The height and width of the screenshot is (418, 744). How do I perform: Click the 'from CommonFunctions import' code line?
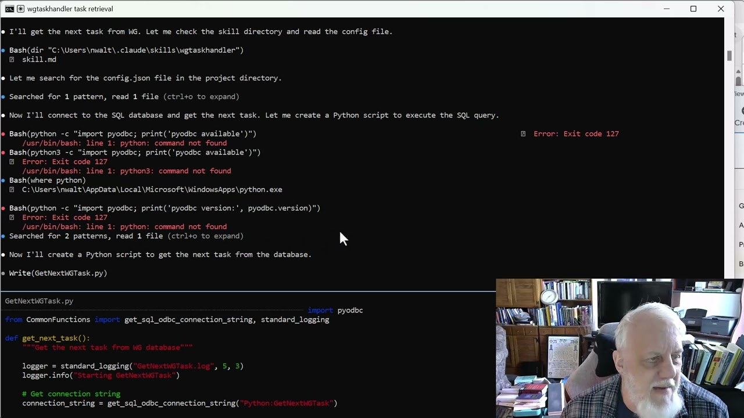(x=167, y=319)
